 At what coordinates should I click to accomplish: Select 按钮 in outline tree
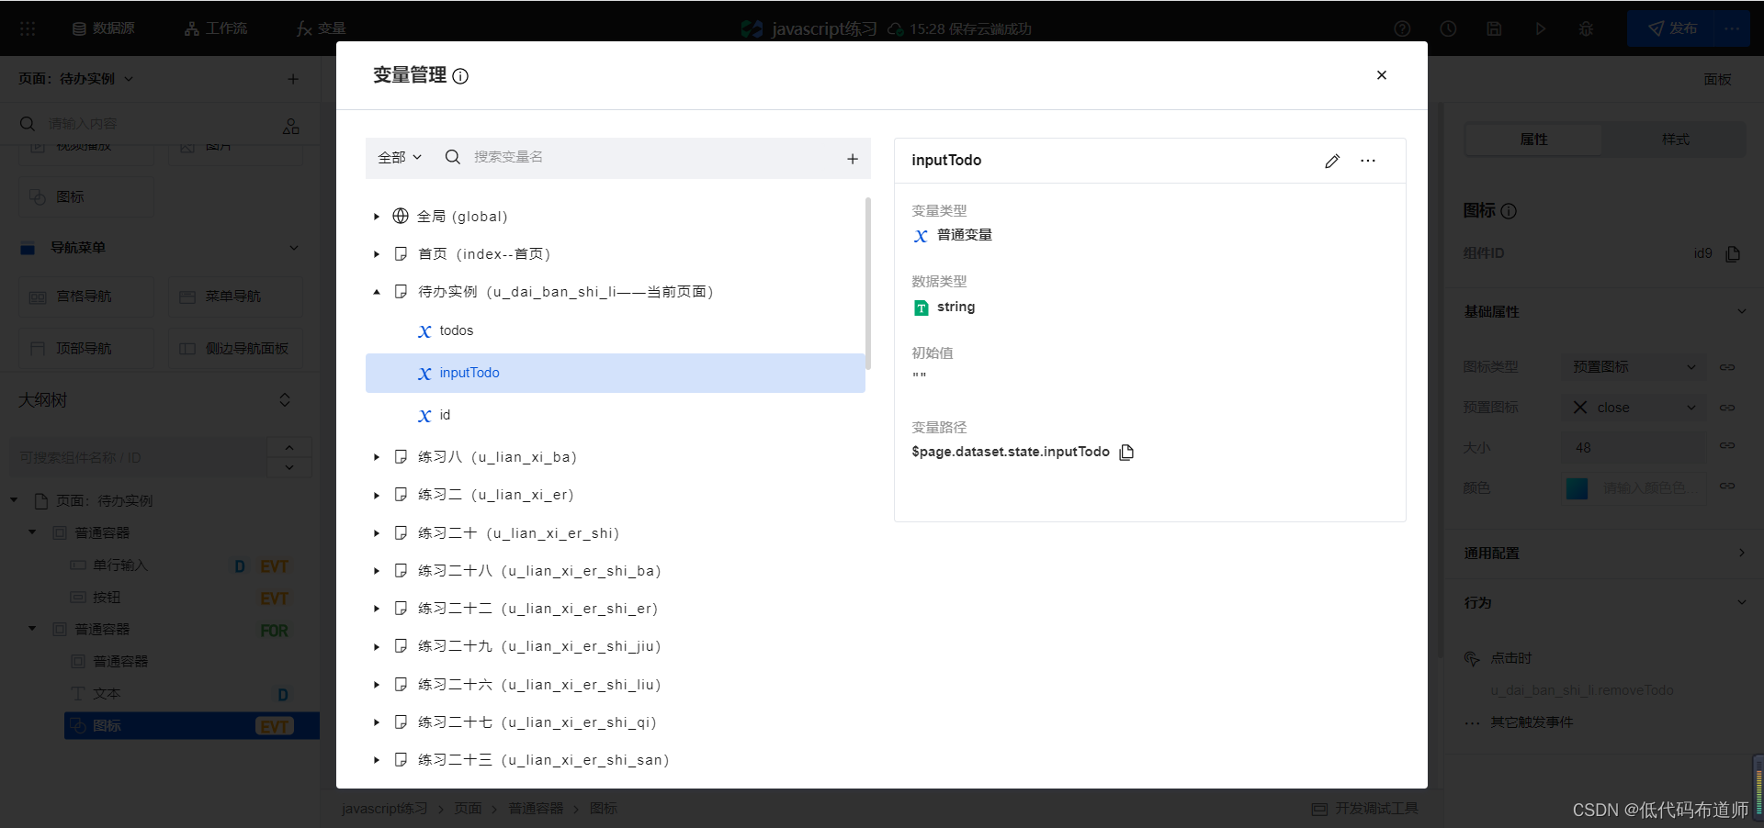[107, 598]
